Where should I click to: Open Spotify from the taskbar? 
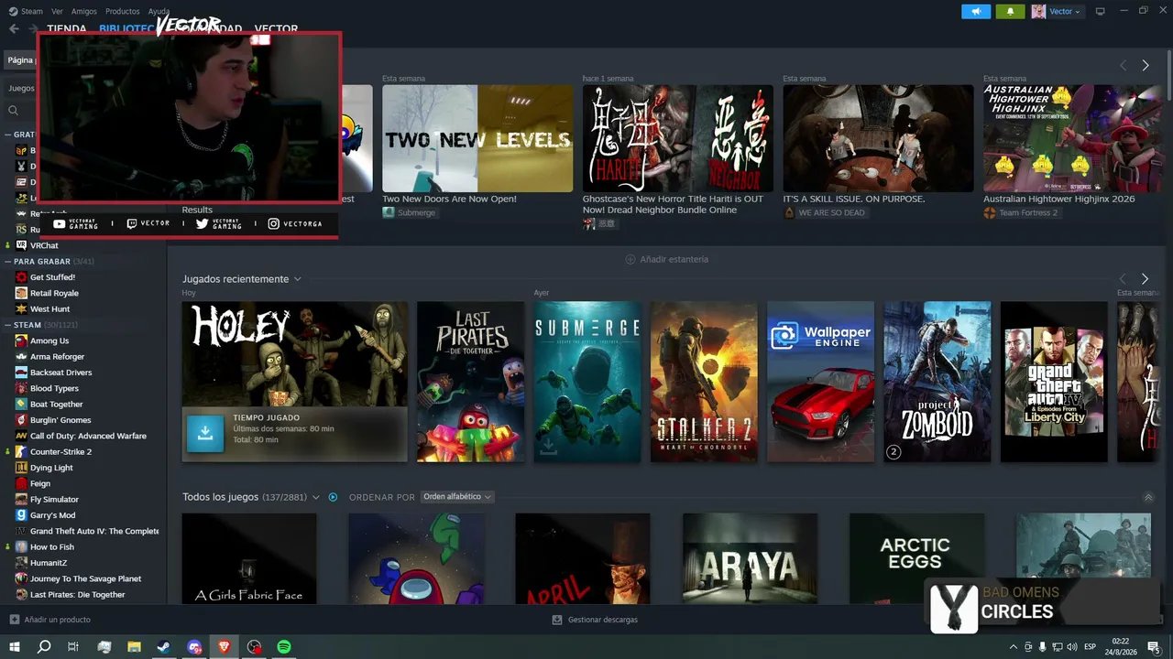(x=284, y=647)
